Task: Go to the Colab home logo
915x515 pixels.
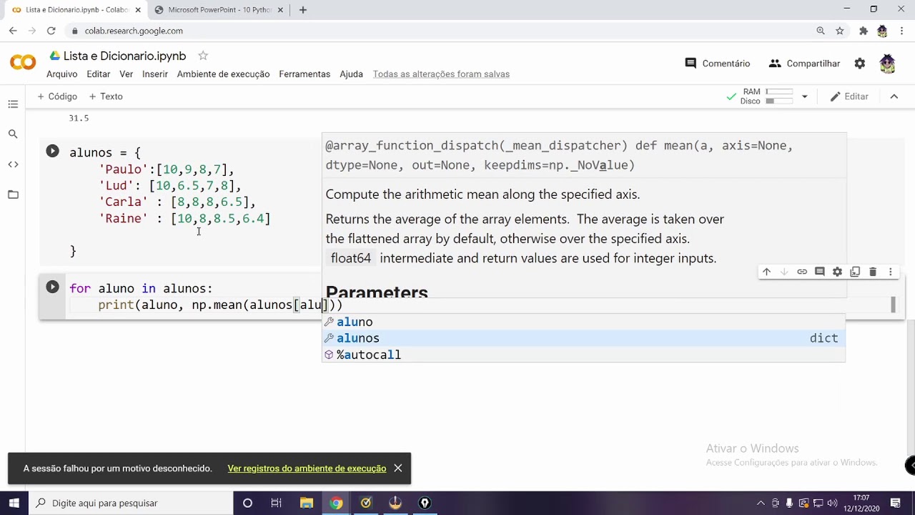Action: click(23, 63)
